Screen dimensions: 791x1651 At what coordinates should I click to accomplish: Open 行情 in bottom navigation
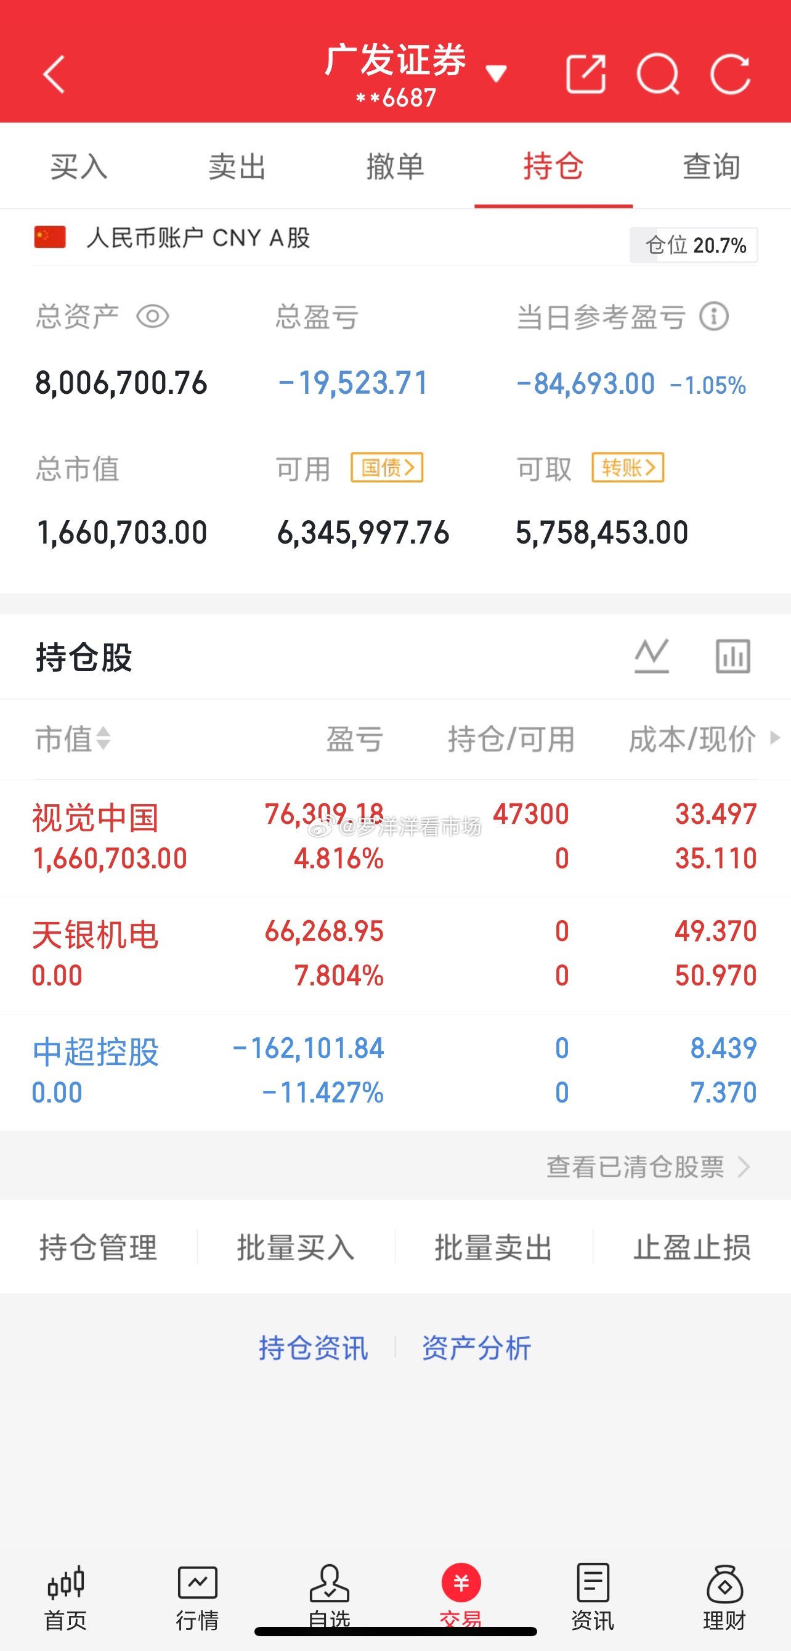click(x=197, y=1597)
